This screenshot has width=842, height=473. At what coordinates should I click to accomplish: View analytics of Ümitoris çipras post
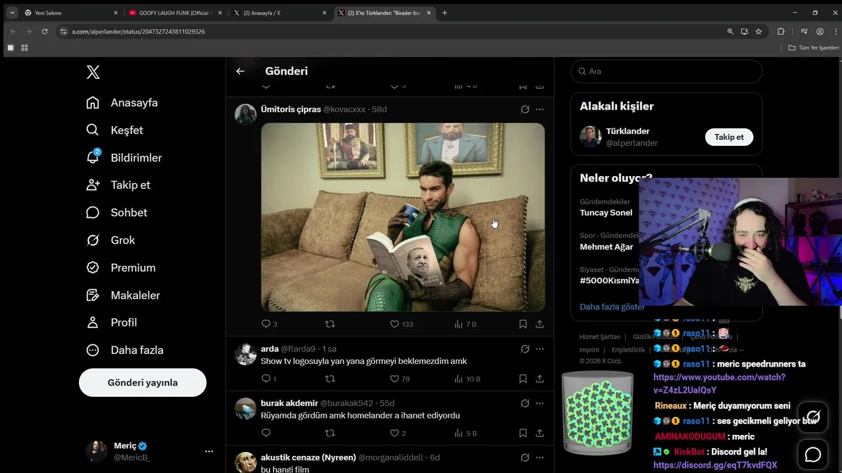point(465,324)
